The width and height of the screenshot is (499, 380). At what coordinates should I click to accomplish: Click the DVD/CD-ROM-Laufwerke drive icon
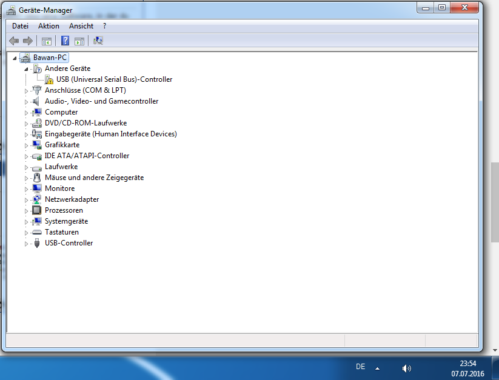pyautogui.click(x=37, y=123)
